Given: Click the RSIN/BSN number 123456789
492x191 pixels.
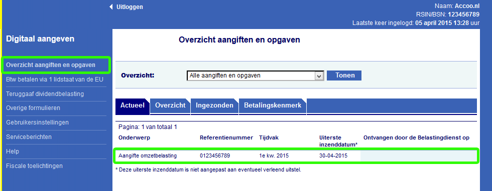Looking at the screenshot, I should click(463, 14).
